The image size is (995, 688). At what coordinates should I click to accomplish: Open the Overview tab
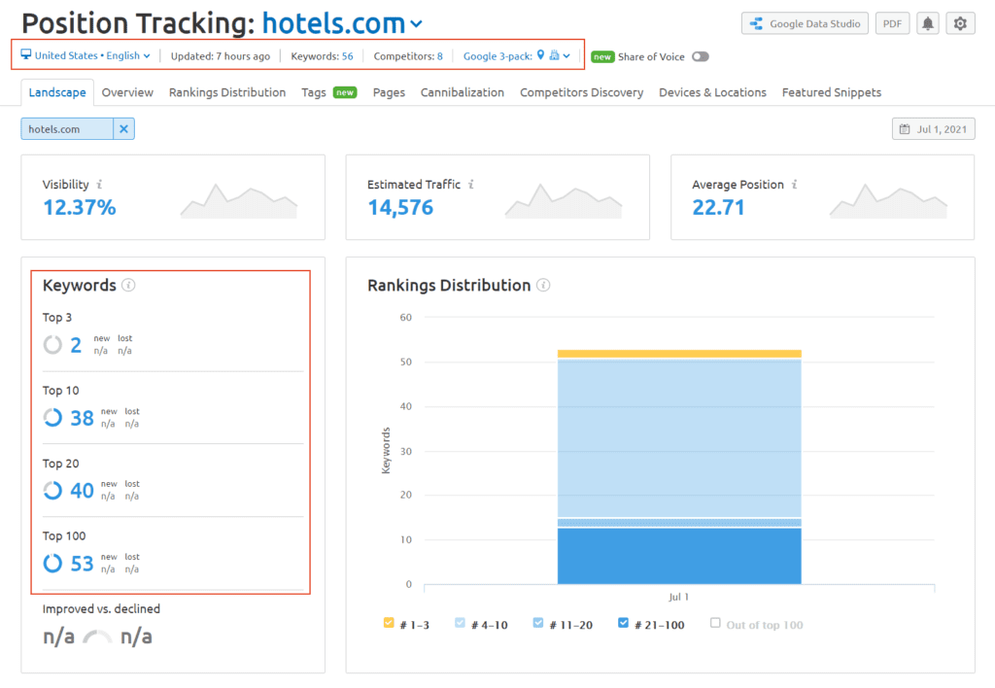[127, 92]
